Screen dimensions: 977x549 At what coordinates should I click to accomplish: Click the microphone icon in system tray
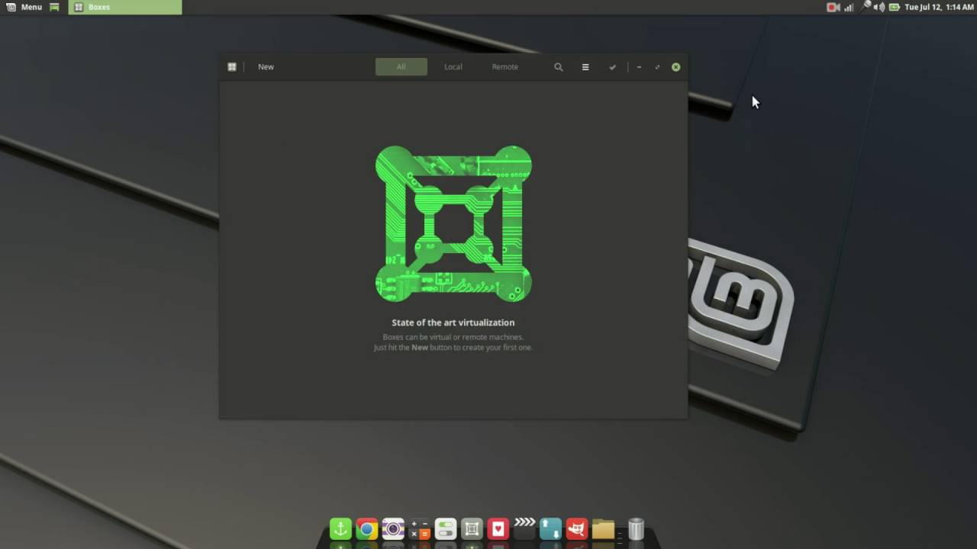pos(866,6)
